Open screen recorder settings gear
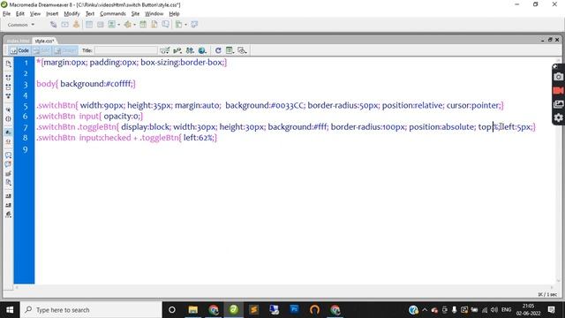 [x=558, y=117]
